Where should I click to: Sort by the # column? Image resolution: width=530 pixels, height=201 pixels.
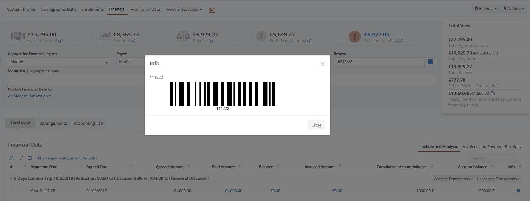[x=11, y=167]
